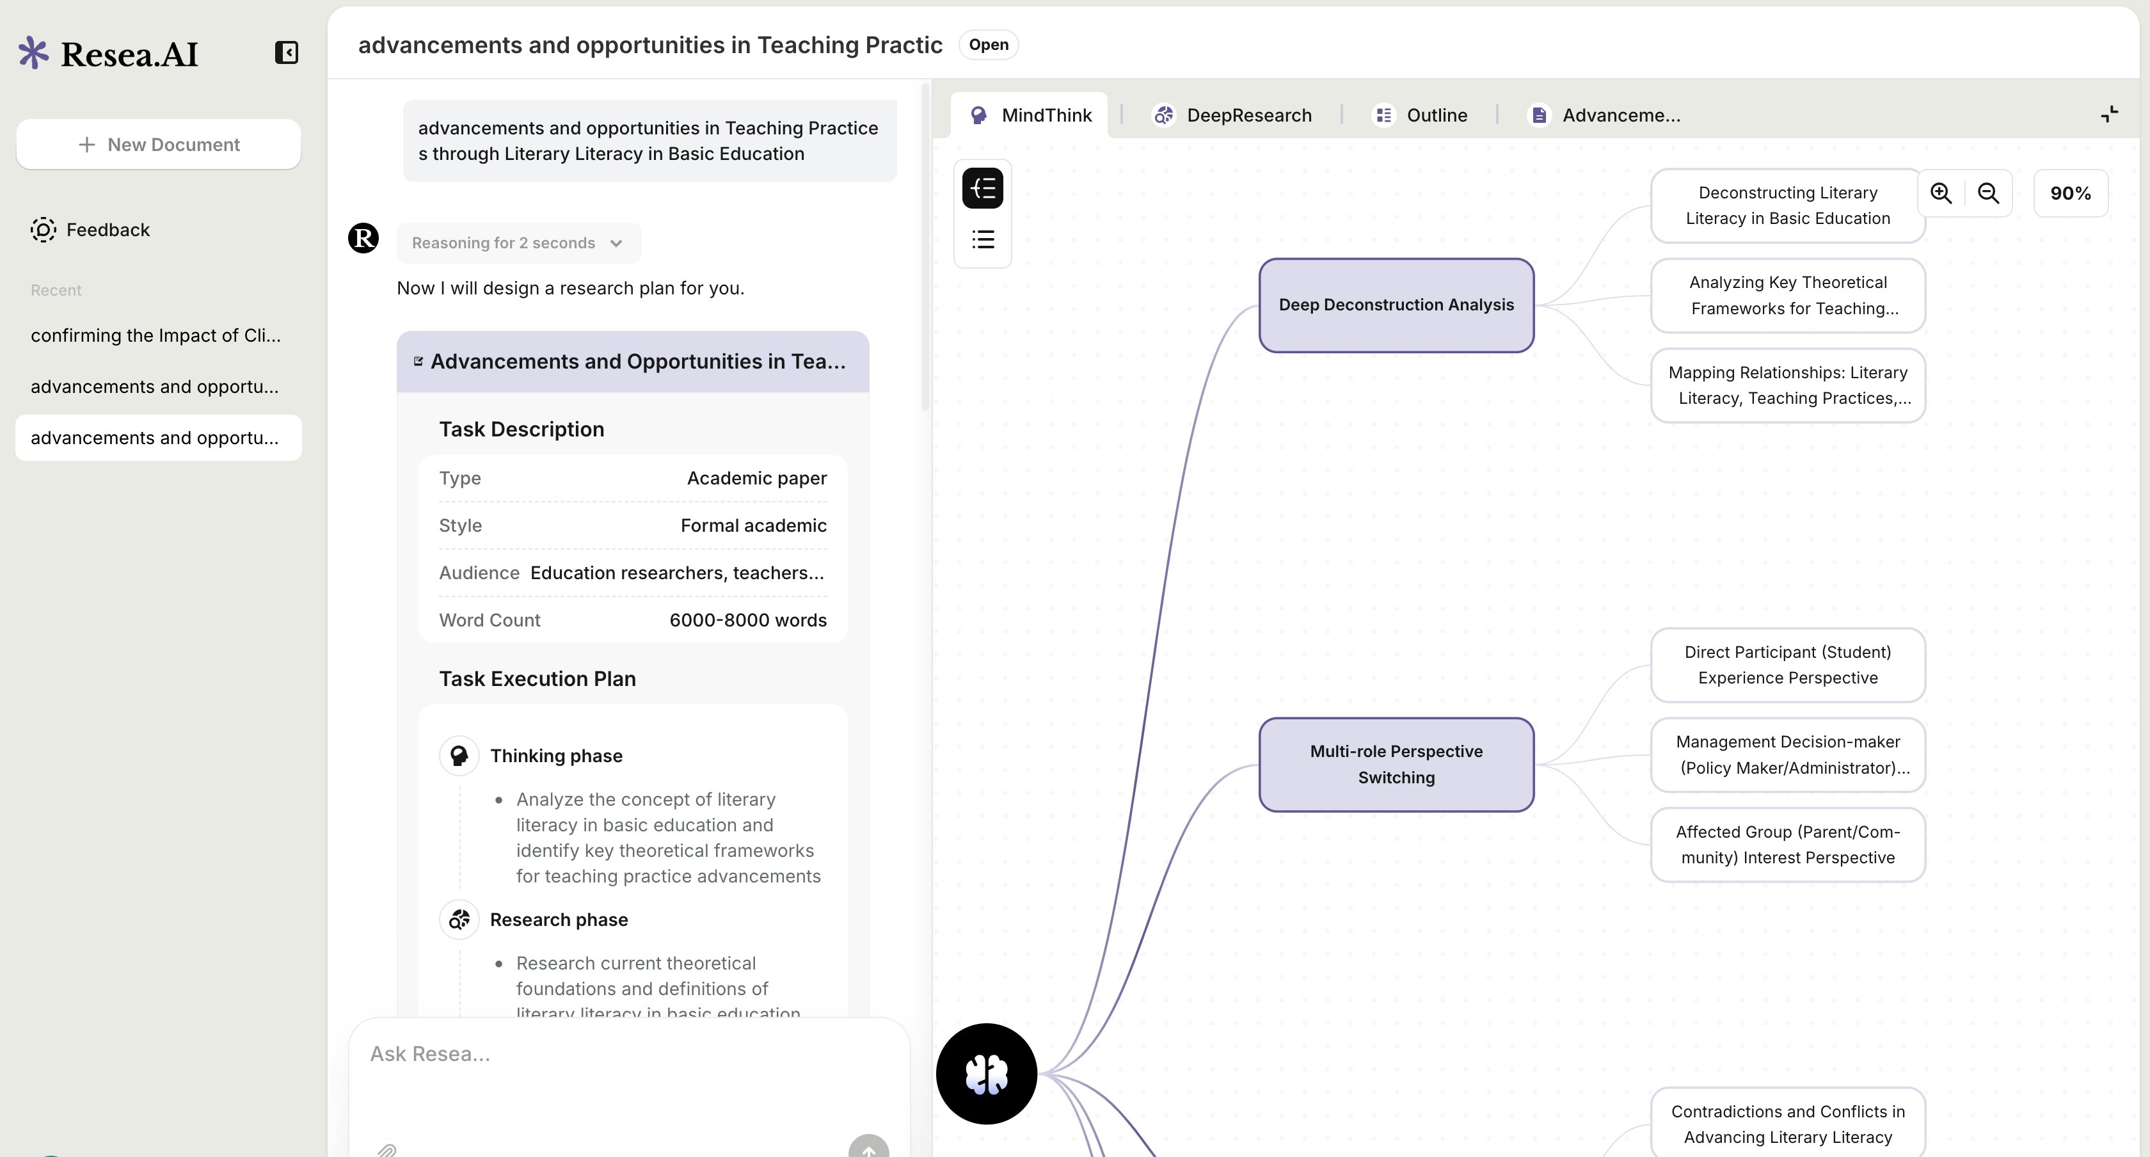
Task: Click the chat panel scrollbar
Action: (925, 246)
